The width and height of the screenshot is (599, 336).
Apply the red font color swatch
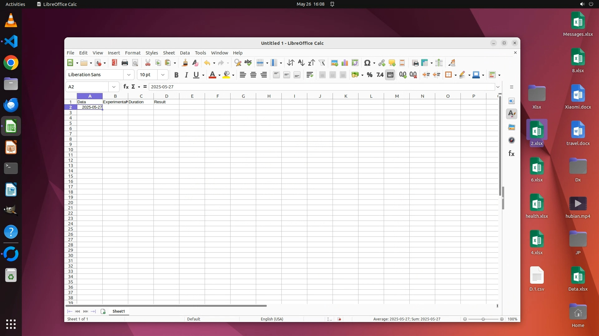[x=212, y=75]
